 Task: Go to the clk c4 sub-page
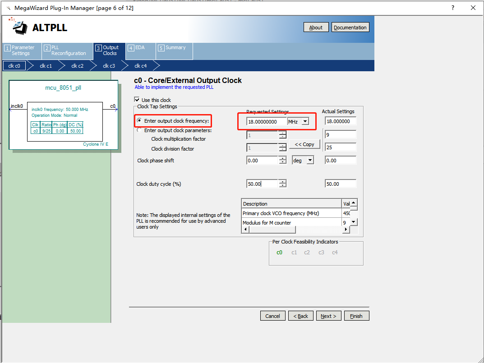click(x=140, y=66)
